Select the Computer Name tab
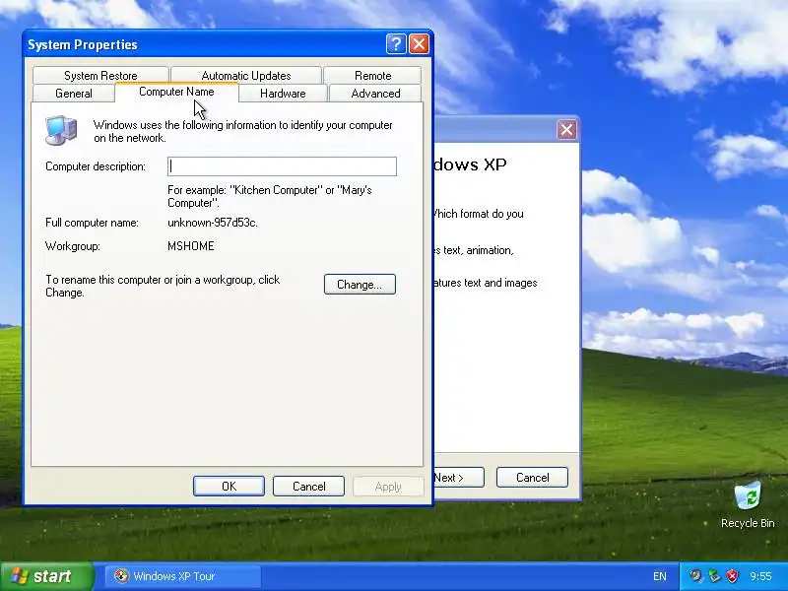 tap(176, 92)
